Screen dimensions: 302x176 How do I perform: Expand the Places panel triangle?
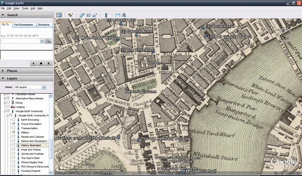coord(3,70)
